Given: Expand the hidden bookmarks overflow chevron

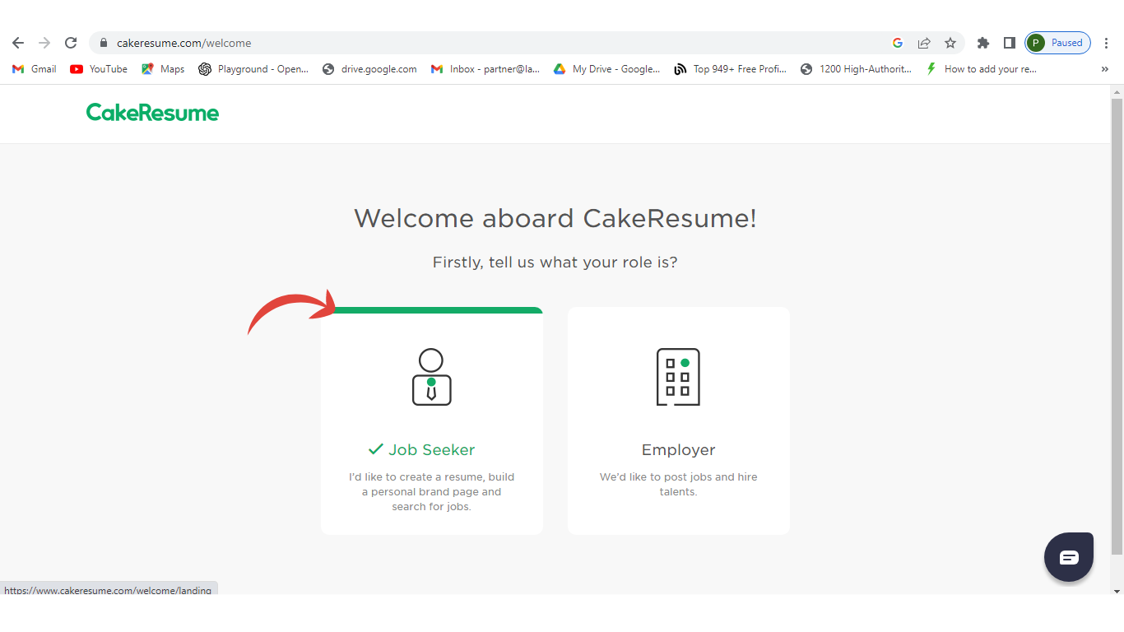Looking at the screenshot, I should (x=1104, y=69).
